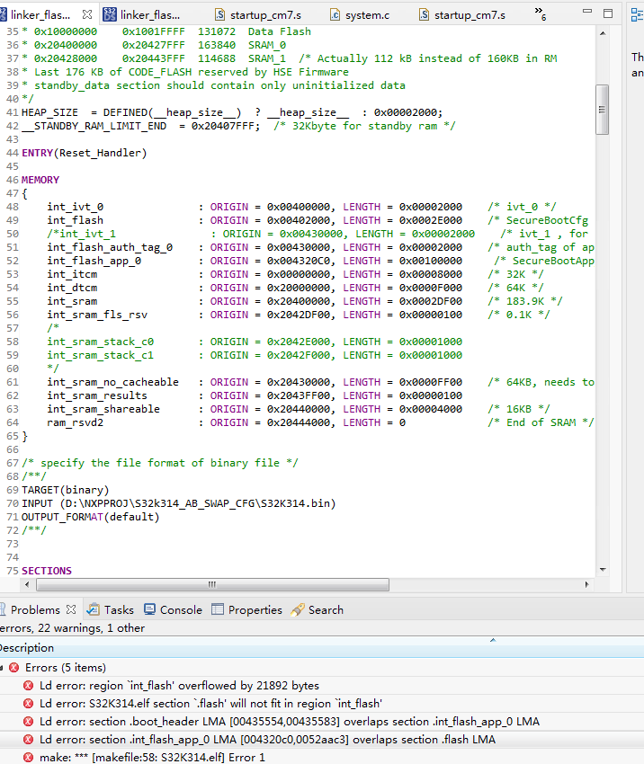The image size is (644, 764).
Task: Click the ENTRY(Reset_Handler) line
Action: tap(84, 153)
